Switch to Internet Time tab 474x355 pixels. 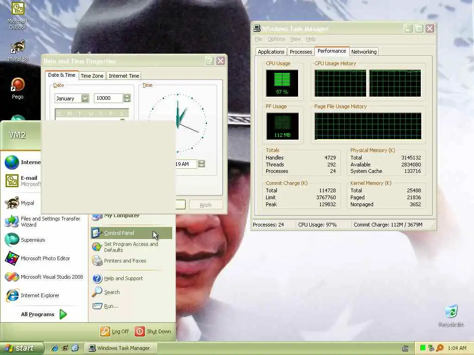click(124, 76)
